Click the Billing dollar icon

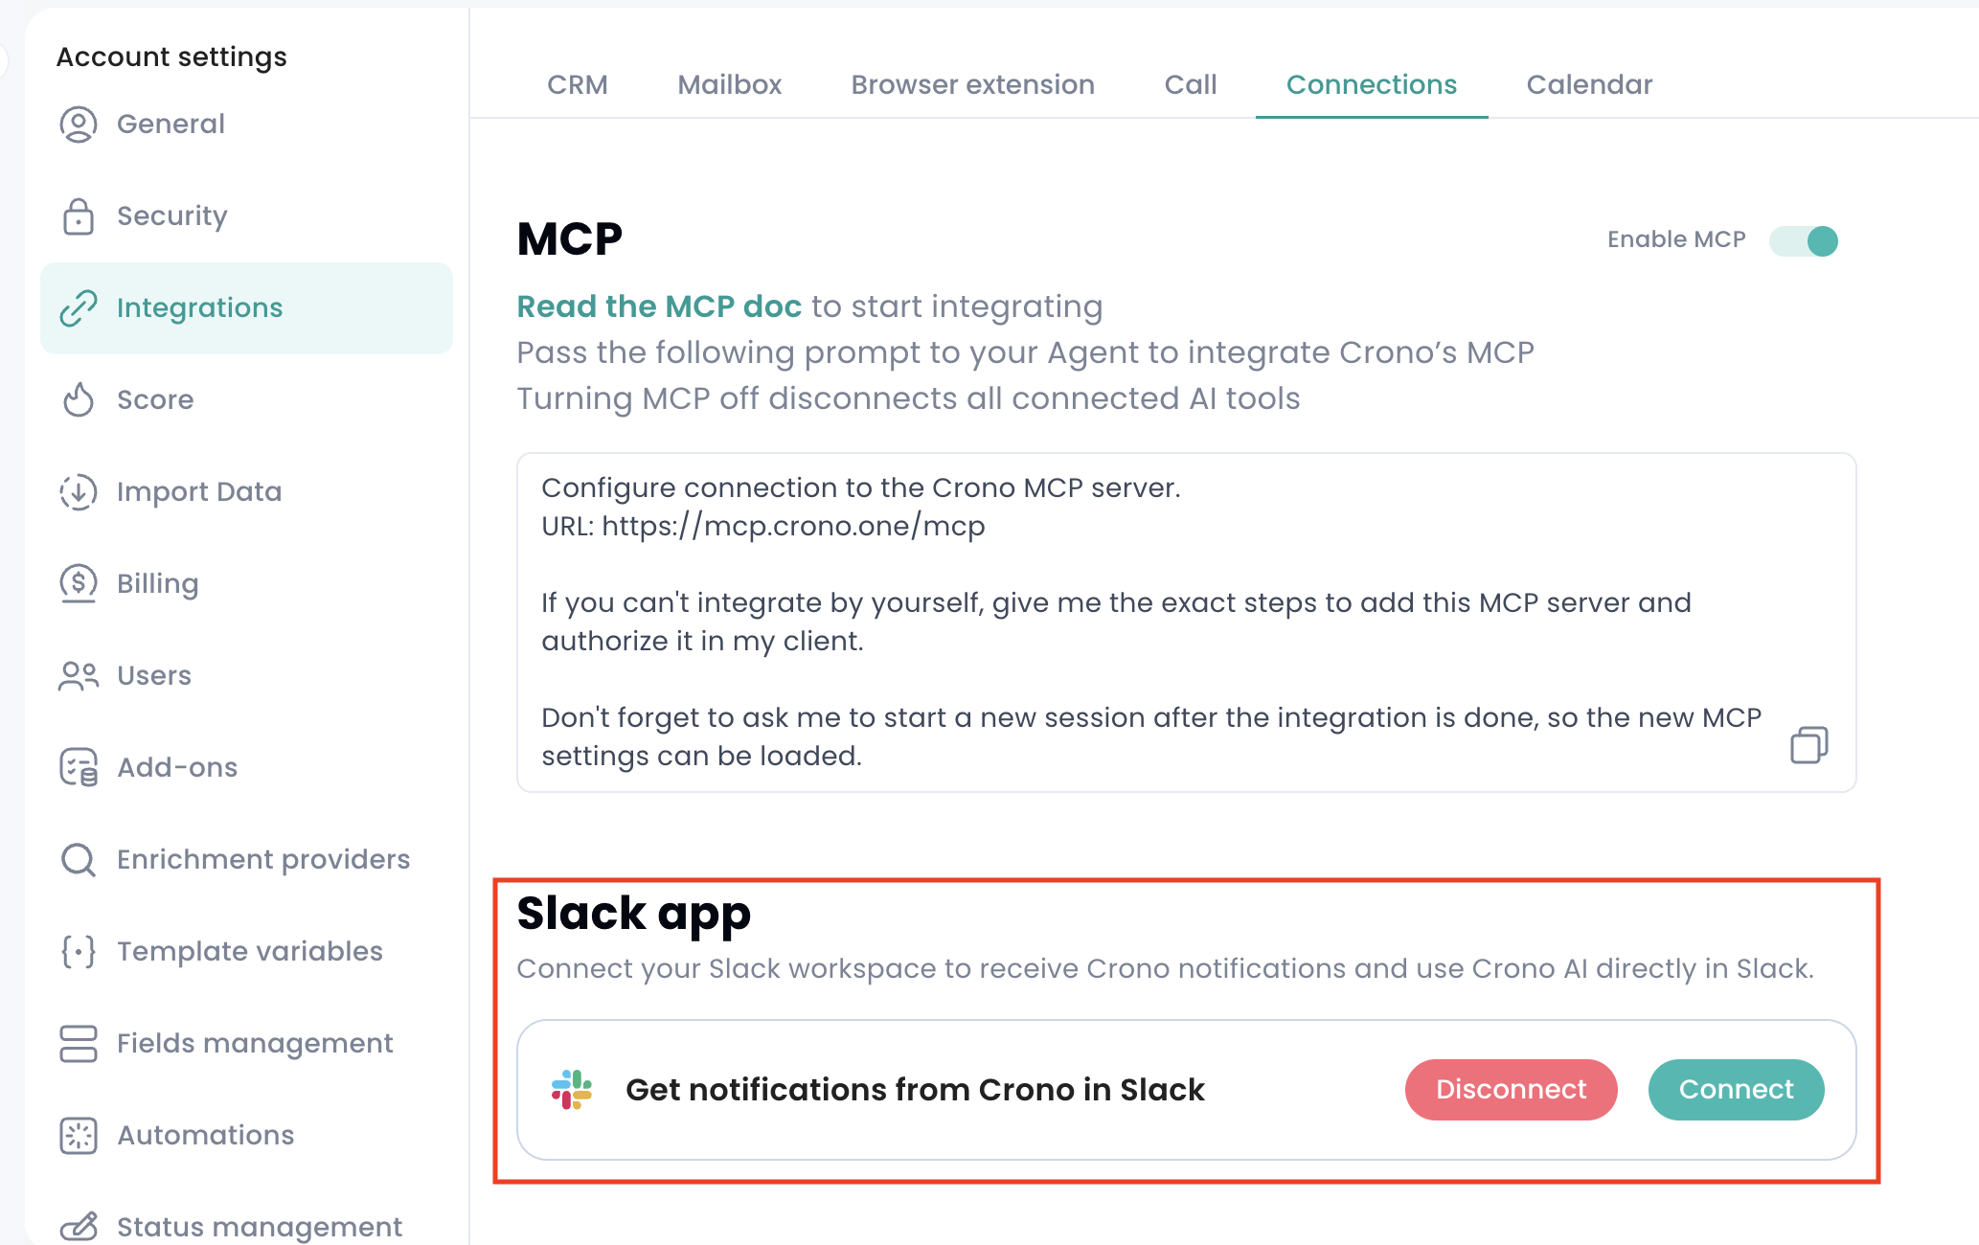(x=79, y=583)
